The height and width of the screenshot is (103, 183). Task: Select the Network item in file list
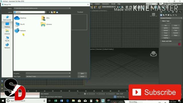[x=20, y=31]
